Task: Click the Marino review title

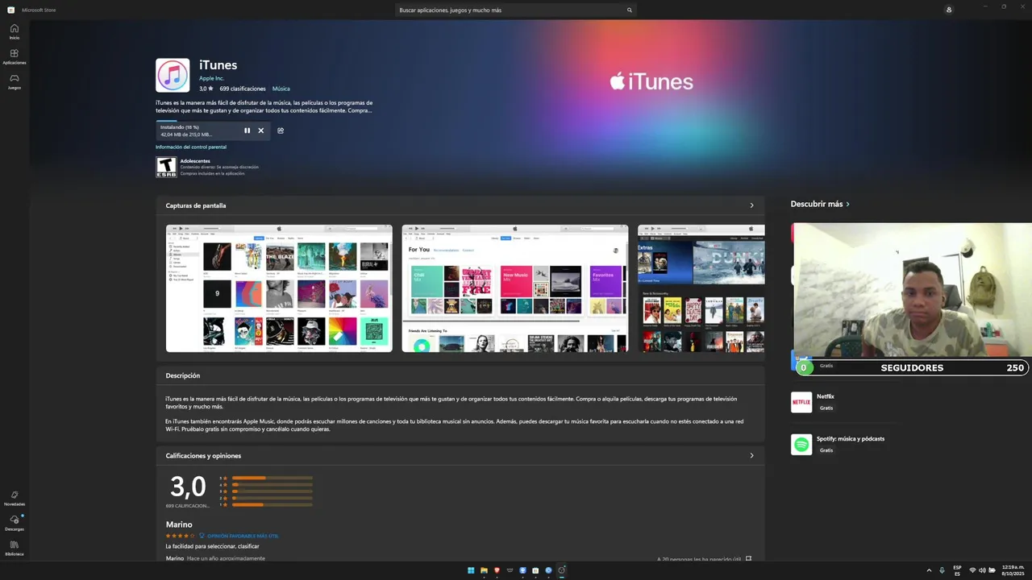Action: (x=179, y=524)
